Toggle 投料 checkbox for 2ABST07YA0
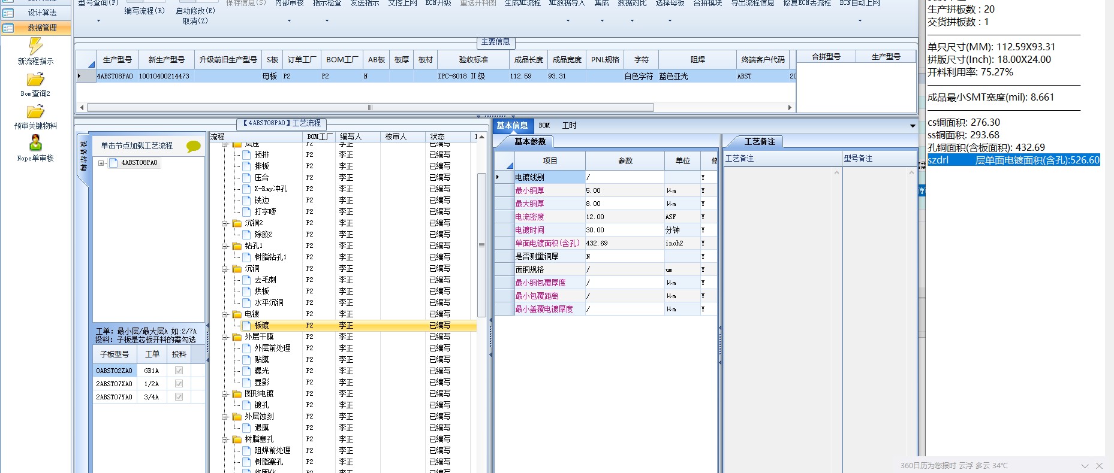The image size is (1114, 473). [x=179, y=397]
